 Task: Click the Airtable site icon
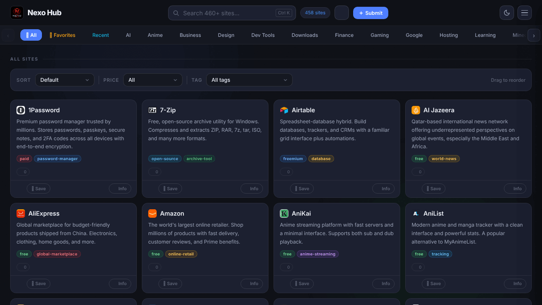point(284,110)
